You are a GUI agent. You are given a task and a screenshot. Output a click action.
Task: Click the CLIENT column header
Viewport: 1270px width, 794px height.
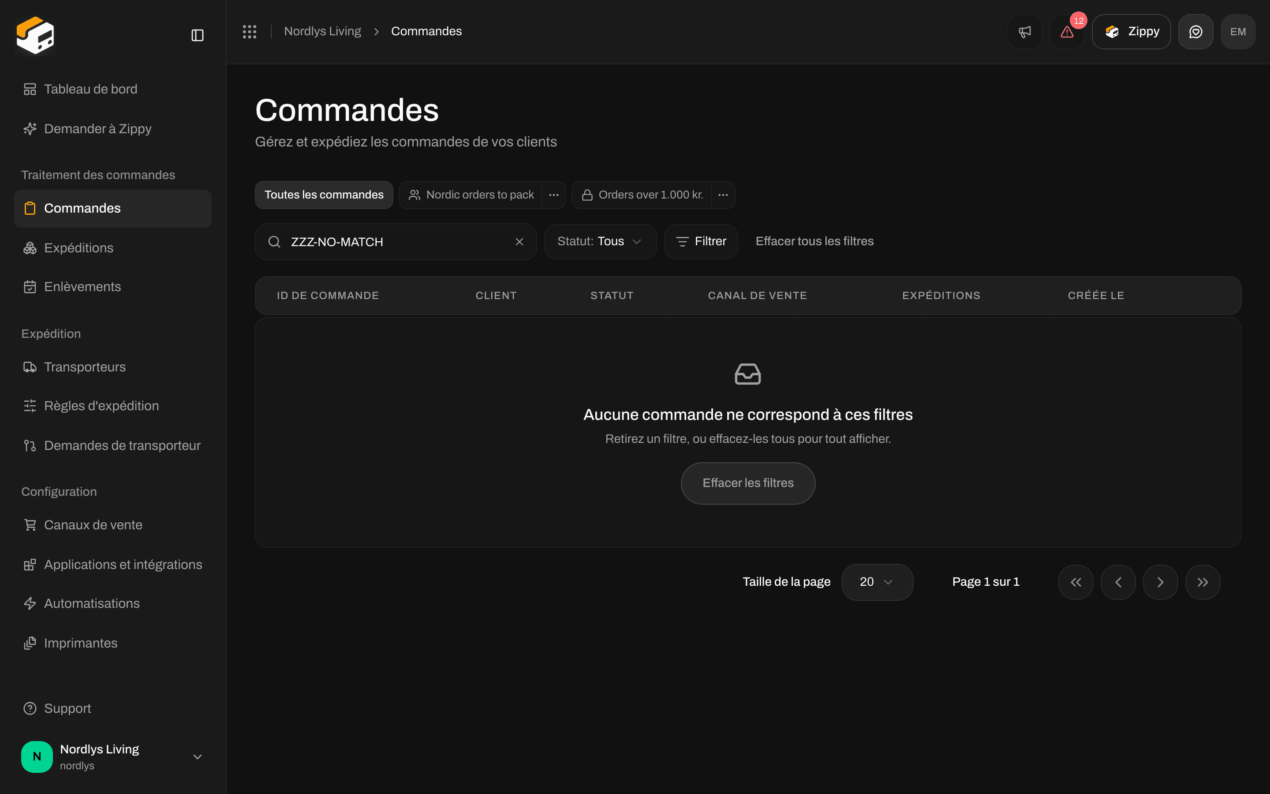click(x=496, y=296)
